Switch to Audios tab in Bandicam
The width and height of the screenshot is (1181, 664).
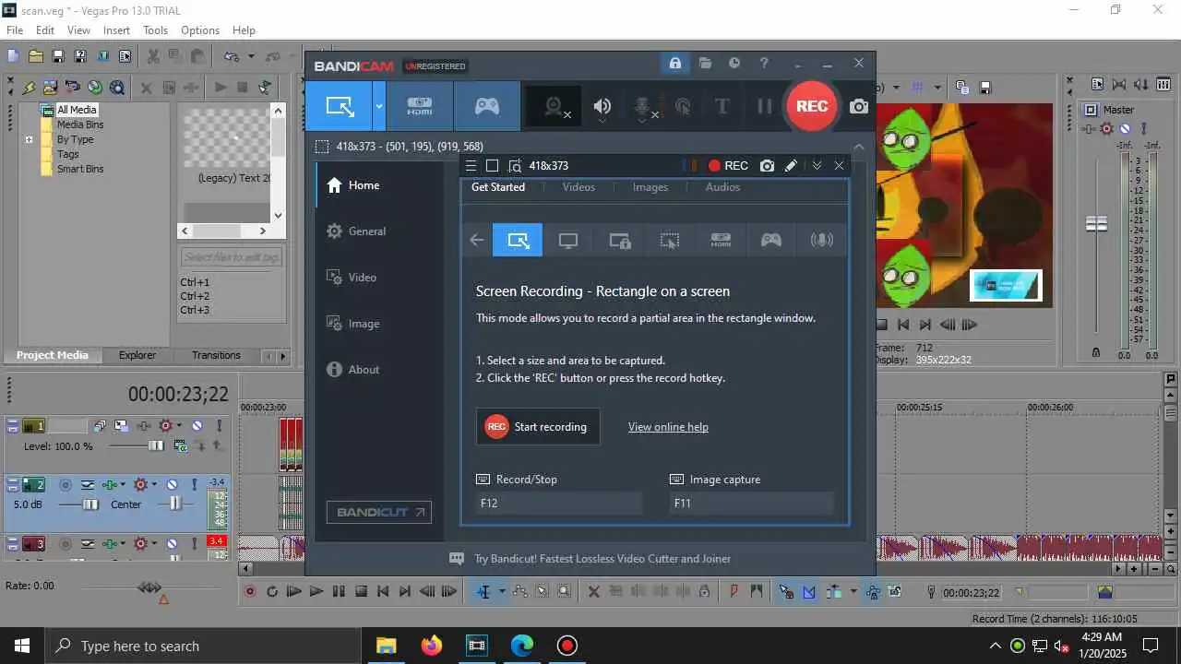point(722,187)
